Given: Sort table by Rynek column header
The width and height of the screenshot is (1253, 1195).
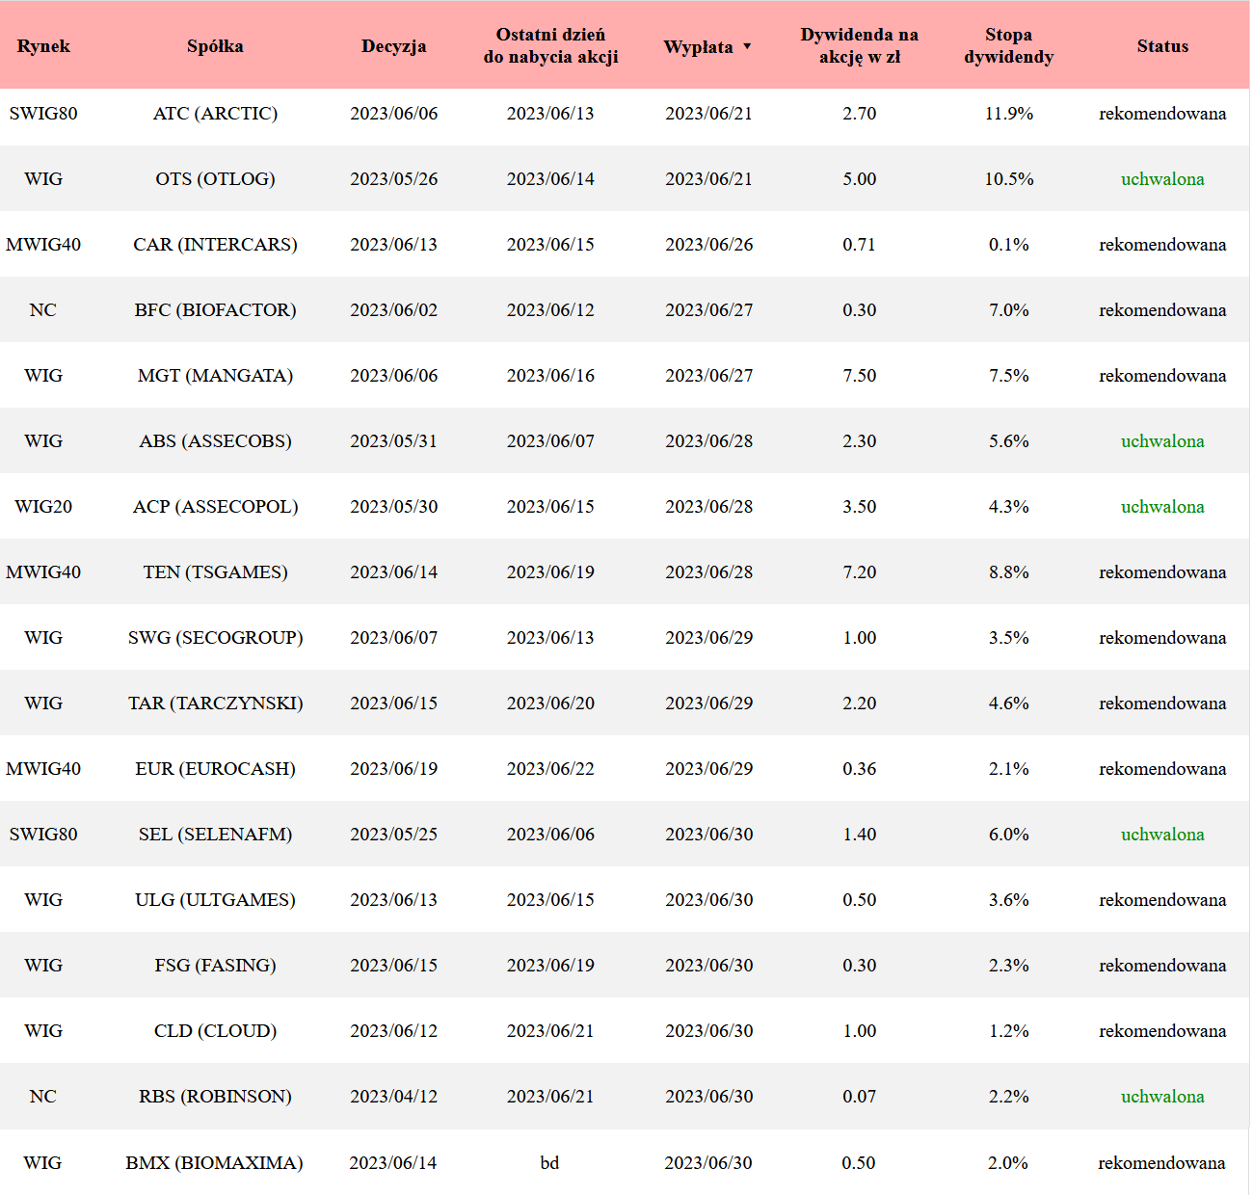Looking at the screenshot, I should (43, 46).
